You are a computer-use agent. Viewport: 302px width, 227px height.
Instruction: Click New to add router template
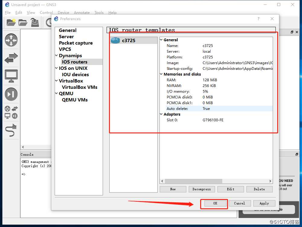[173, 189]
